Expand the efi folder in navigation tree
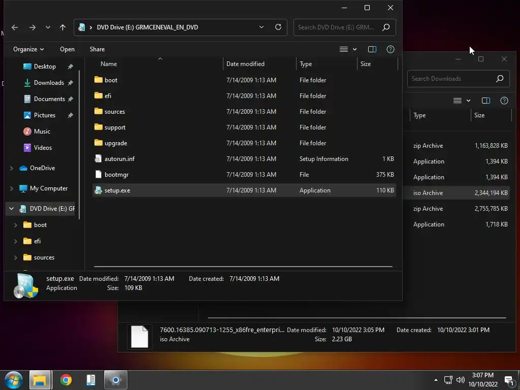The height and width of the screenshot is (390, 520). pyautogui.click(x=16, y=241)
